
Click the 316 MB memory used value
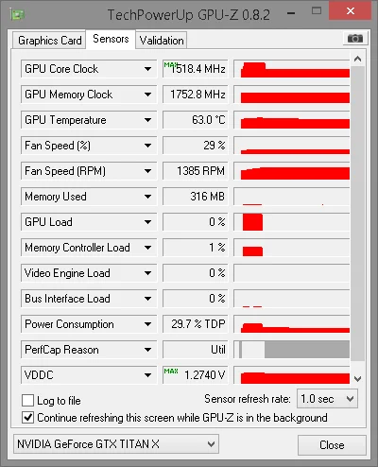click(x=196, y=197)
